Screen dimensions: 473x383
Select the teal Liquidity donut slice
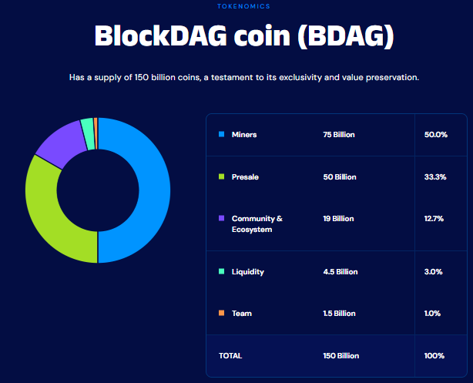88,134
